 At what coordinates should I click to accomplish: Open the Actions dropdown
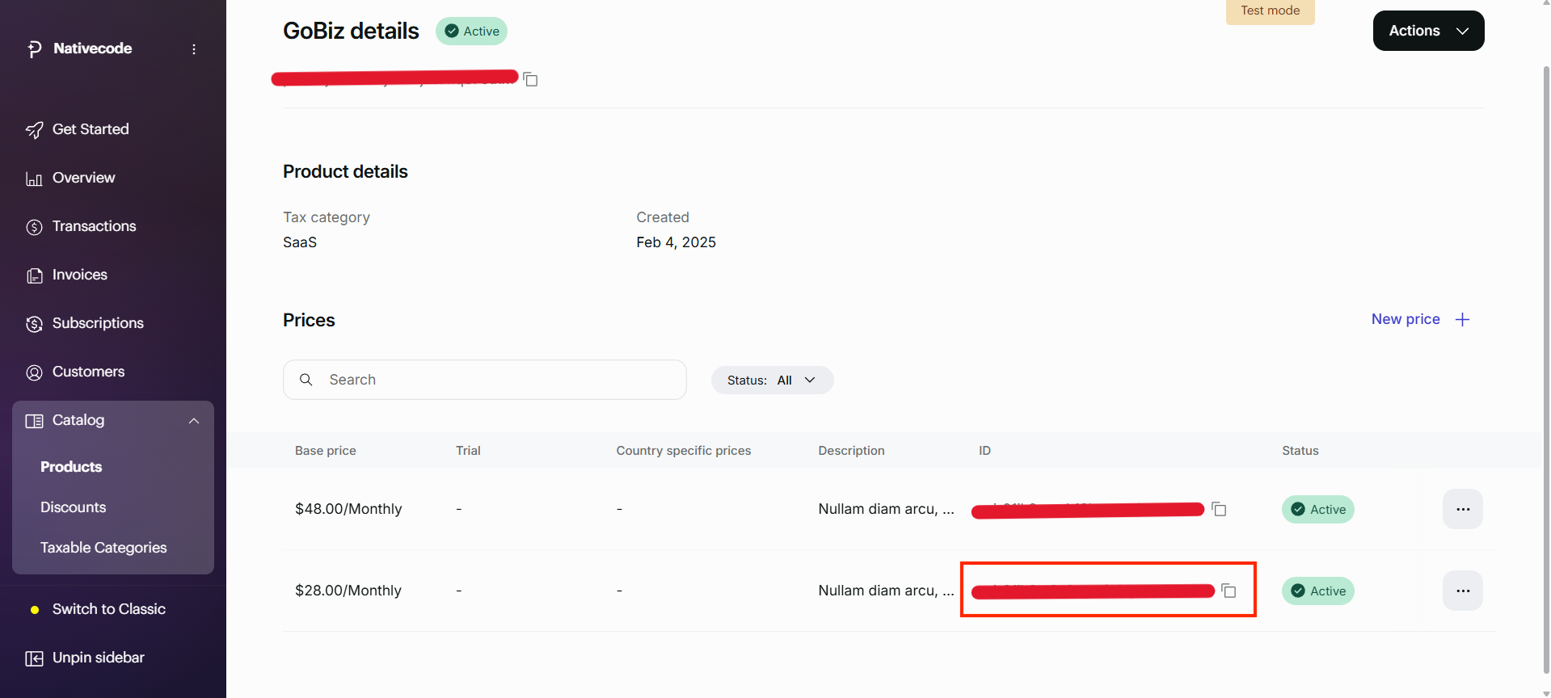1428,31
